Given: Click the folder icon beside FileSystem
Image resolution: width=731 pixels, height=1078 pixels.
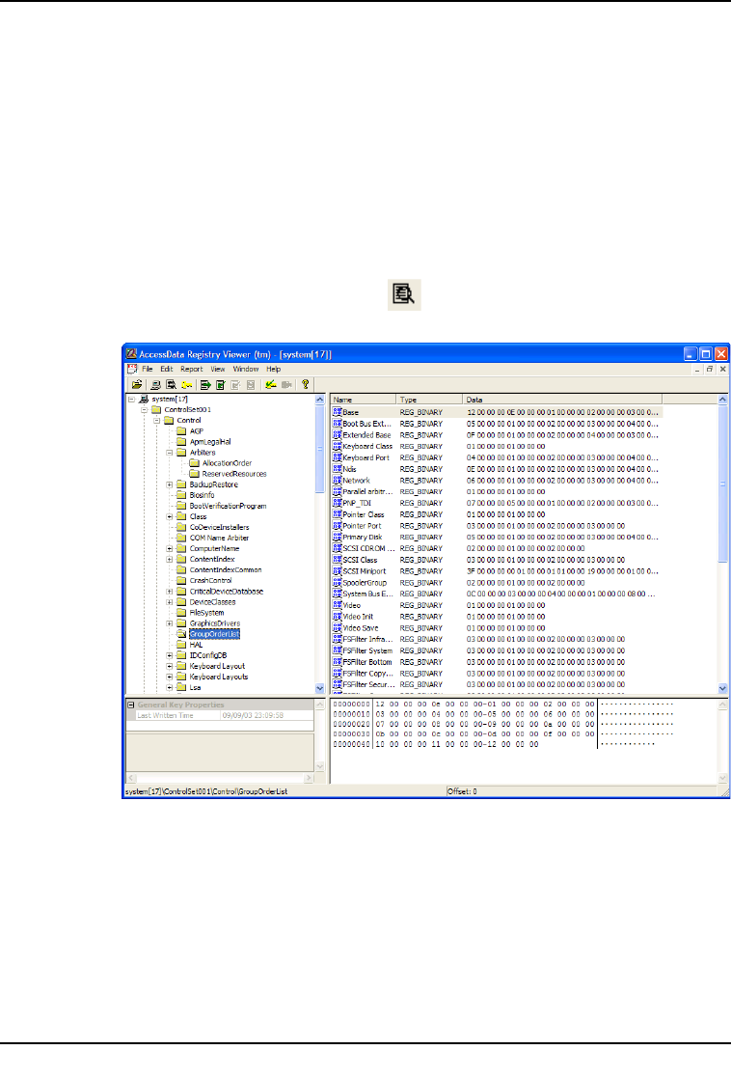Looking at the screenshot, I should pos(181,613).
